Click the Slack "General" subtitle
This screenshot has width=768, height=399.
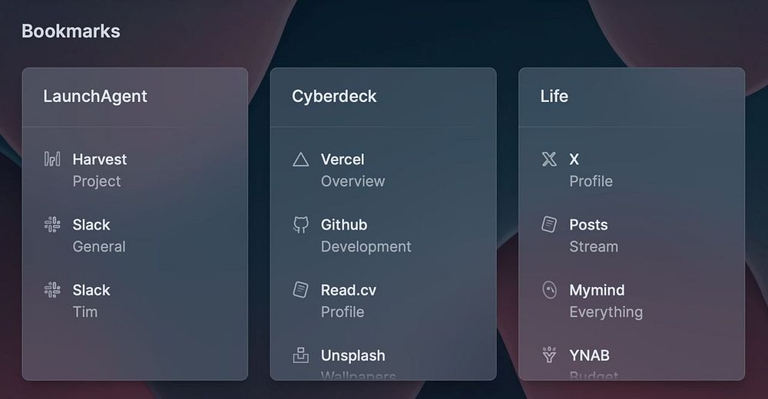click(99, 246)
